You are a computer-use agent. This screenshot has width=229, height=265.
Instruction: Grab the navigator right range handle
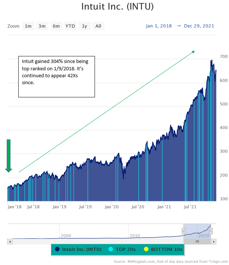(211, 231)
